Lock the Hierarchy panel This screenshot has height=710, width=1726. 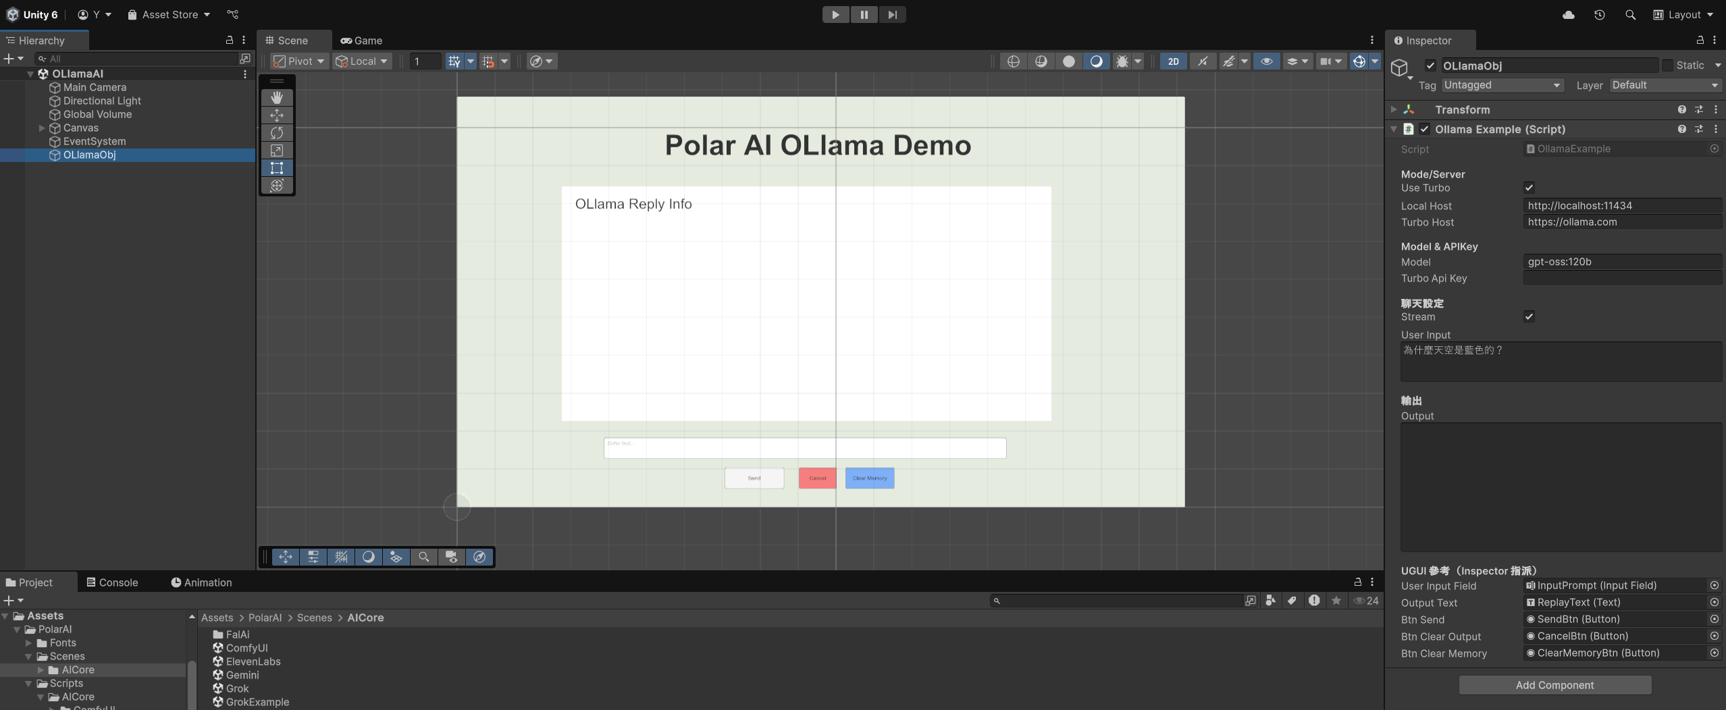pos(229,40)
